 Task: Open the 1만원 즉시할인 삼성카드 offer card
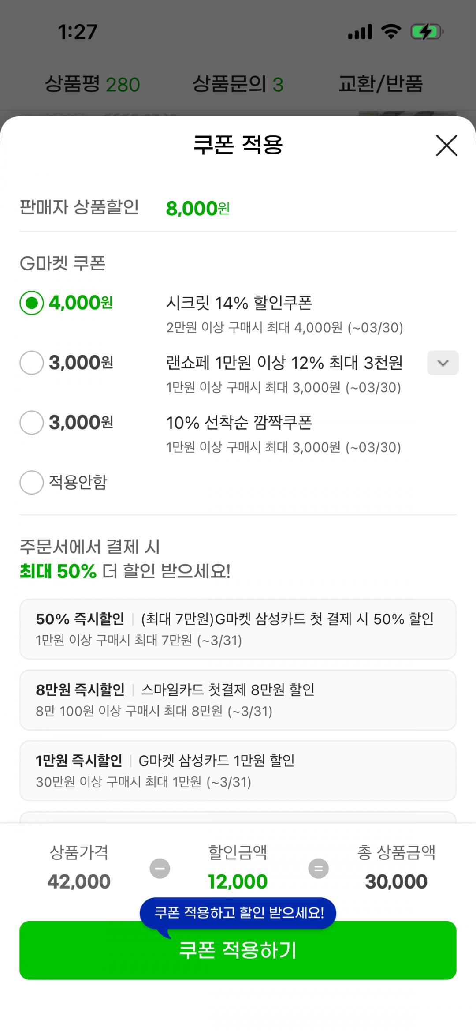click(x=238, y=770)
